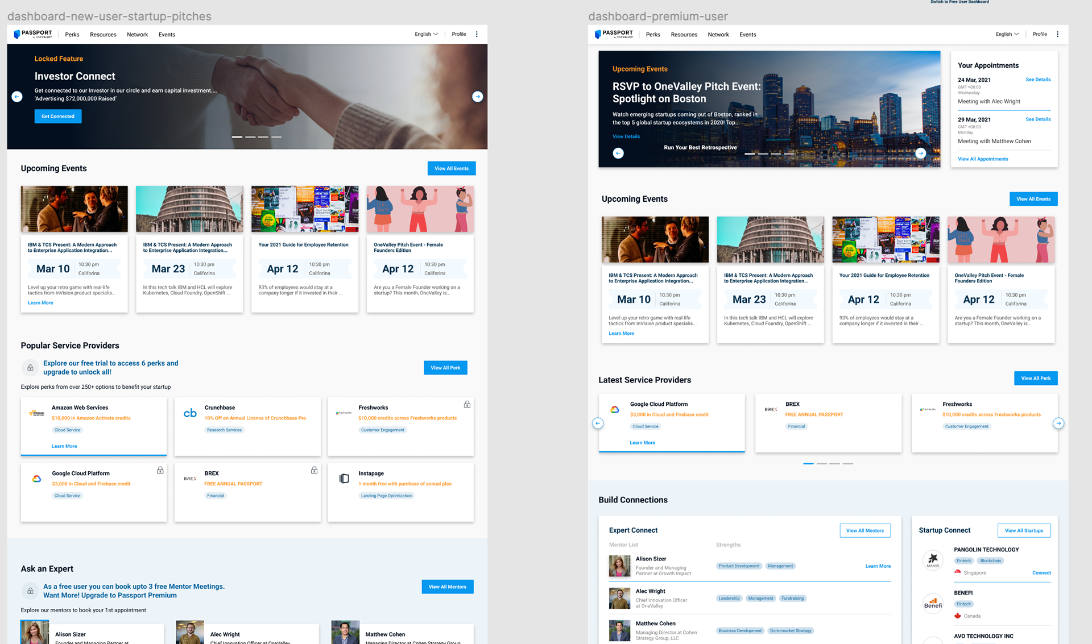Click Alec Wright photo in Ask an Expert

(190, 632)
